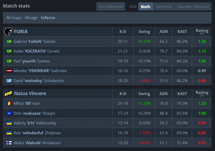Sort Natus Vincere table by K-D
Image resolution: width=215 pixels, height=151 pixels.
click(123, 94)
